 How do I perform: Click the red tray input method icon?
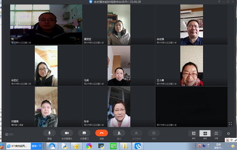(200, 146)
